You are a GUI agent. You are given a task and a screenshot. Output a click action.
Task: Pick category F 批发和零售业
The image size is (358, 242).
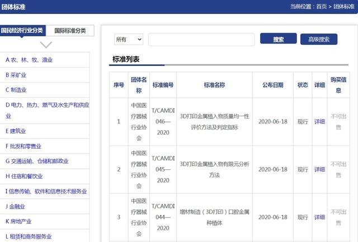pos(22,146)
